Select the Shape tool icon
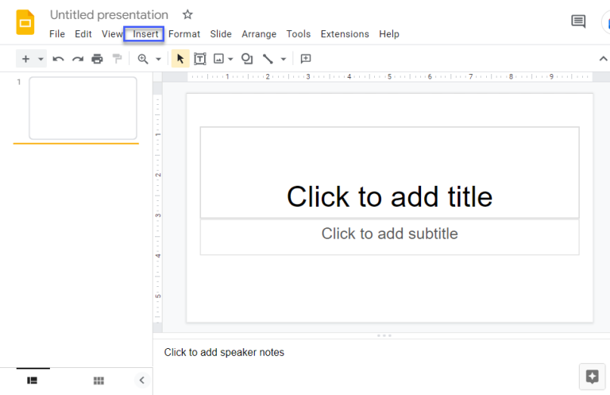 coord(247,59)
